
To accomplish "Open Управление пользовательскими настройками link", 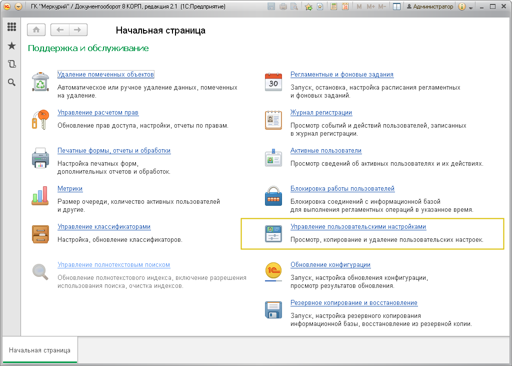I will point(358,227).
